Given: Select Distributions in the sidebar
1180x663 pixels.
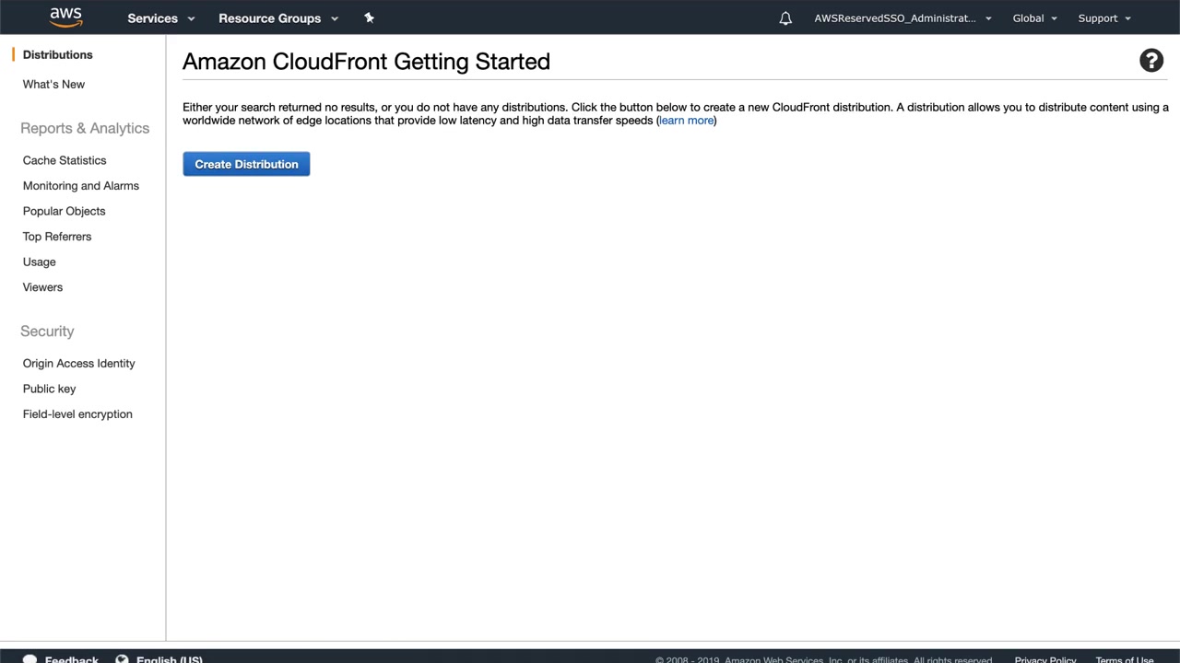Looking at the screenshot, I should [57, 55].
